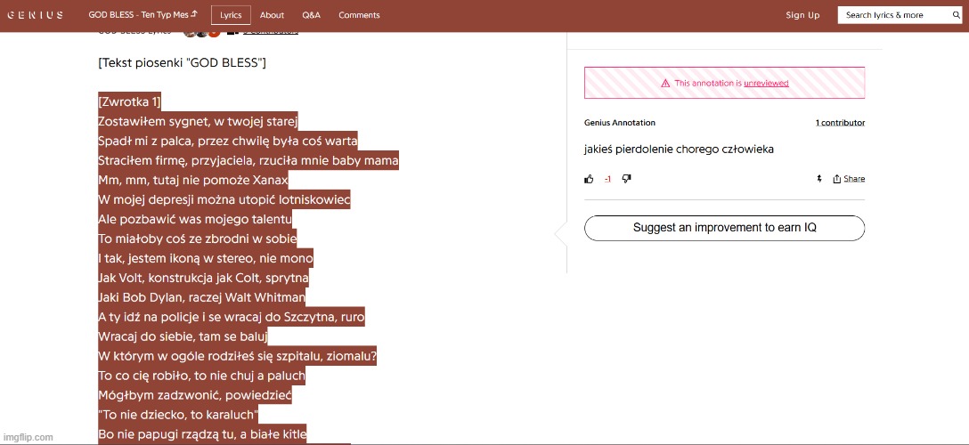Click lyric 'To nie dziecko, to karaluch'
969x445 pixels.
point(178,415)
